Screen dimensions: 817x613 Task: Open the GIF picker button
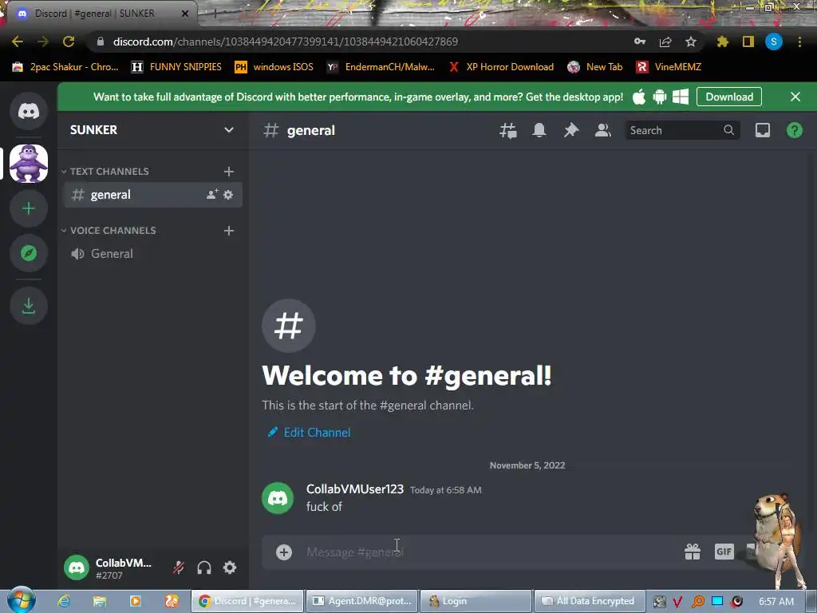point(724,552)
